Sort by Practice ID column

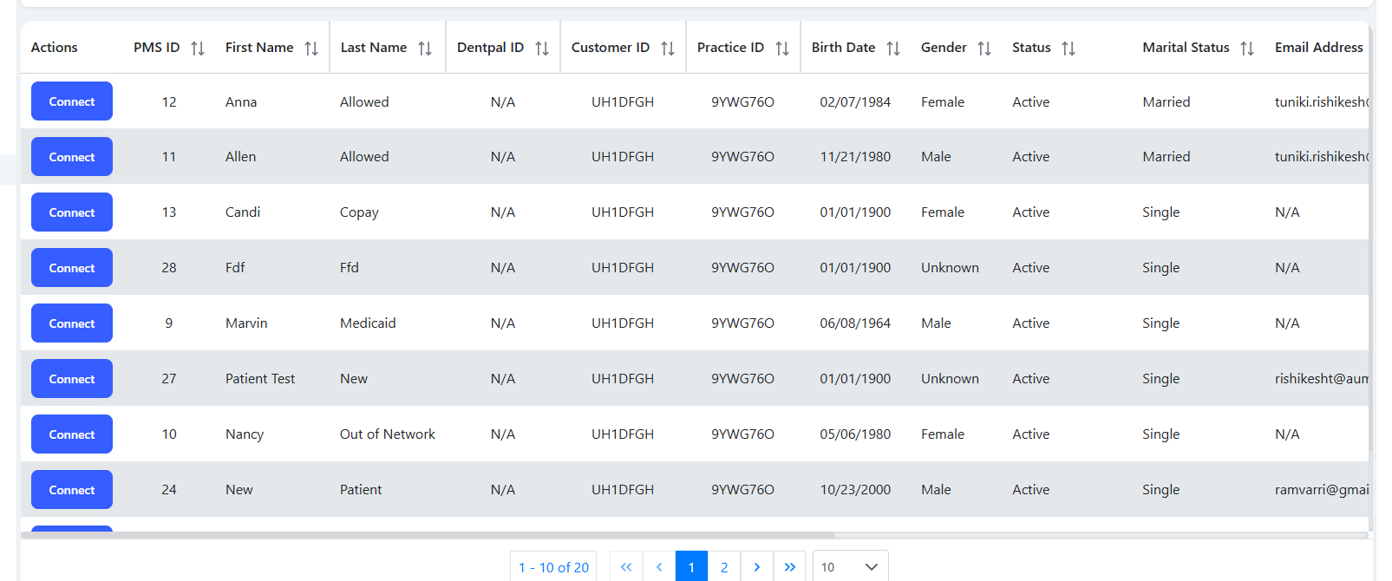tap(782, 49)
